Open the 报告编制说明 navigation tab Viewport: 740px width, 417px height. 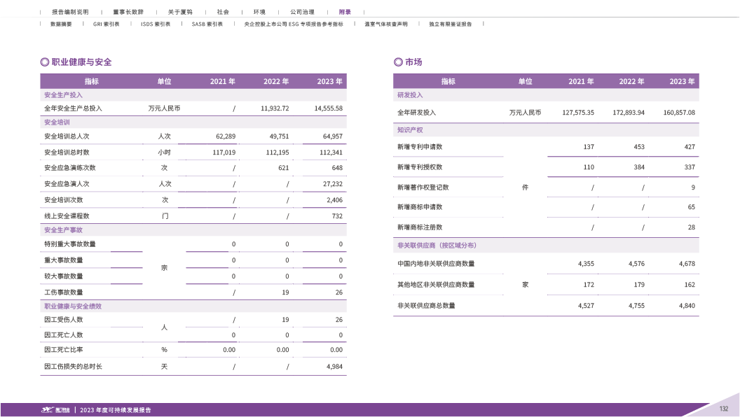(x=69, y=12)
